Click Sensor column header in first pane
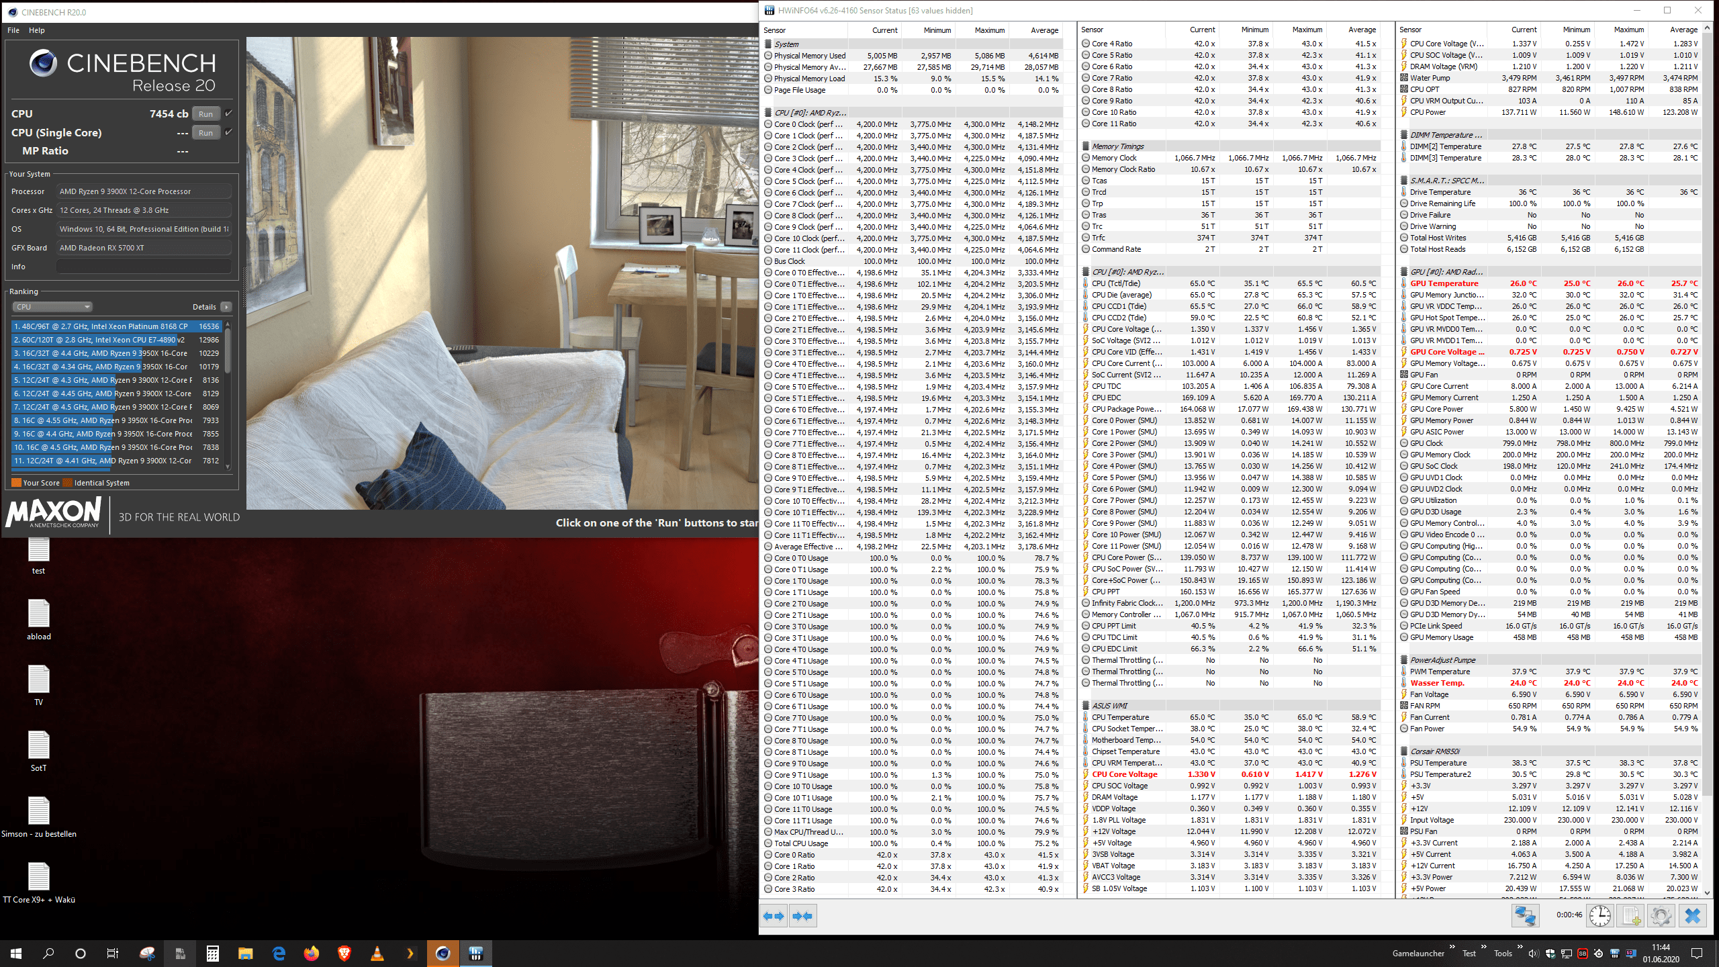 (x=804, y=30)
